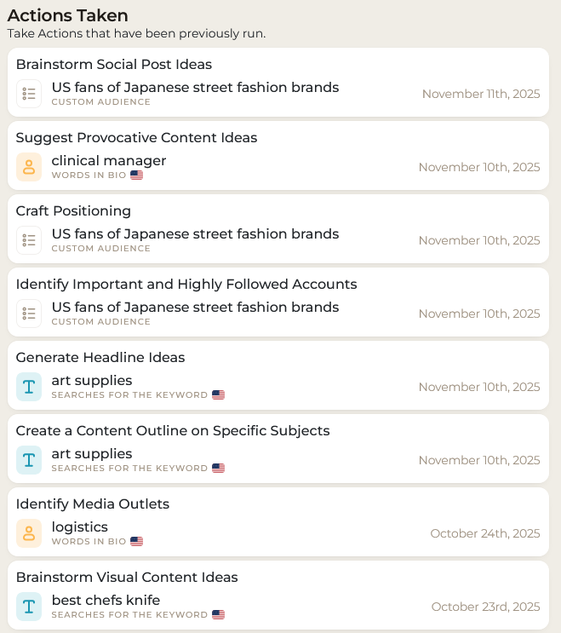Screen dimensions: 561x633
Task: Click November 11th, 2025 date
Action: pyautogui.click(x=481, y=94)
